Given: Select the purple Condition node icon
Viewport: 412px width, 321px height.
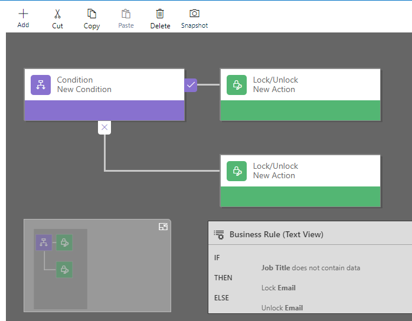Looking at the screenshot, I should [41, 85].
